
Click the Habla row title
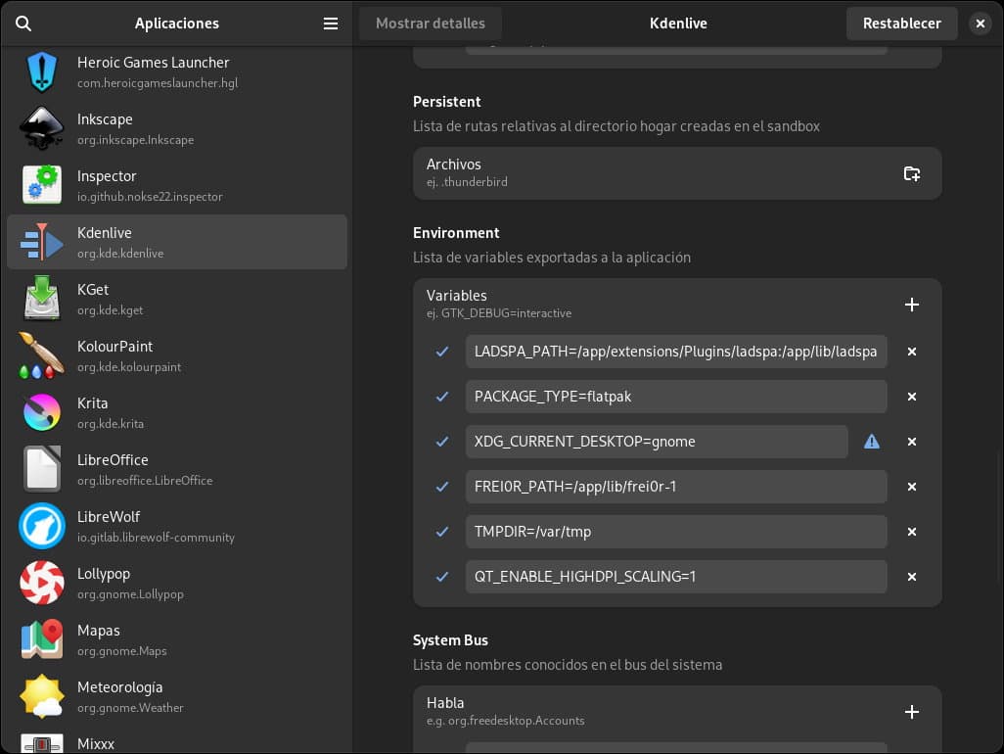(445, 703)
